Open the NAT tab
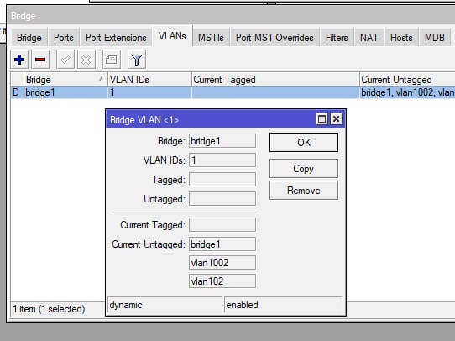 [x=369, y=38]
